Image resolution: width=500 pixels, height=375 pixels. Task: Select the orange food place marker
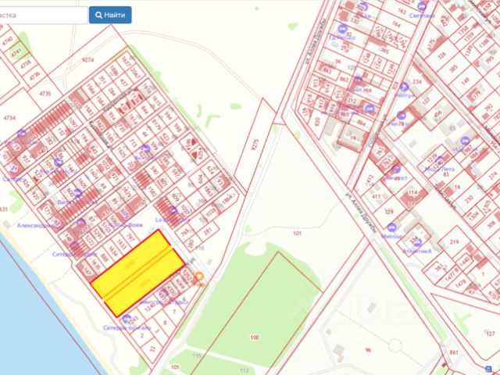199,276
